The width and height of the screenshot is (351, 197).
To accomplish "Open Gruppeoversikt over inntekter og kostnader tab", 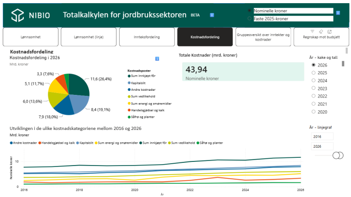I will point(263,37).
